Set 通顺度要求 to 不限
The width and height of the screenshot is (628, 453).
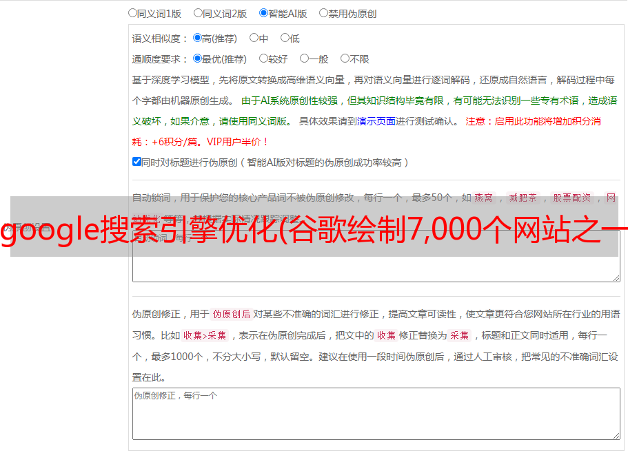coord(345,59)
